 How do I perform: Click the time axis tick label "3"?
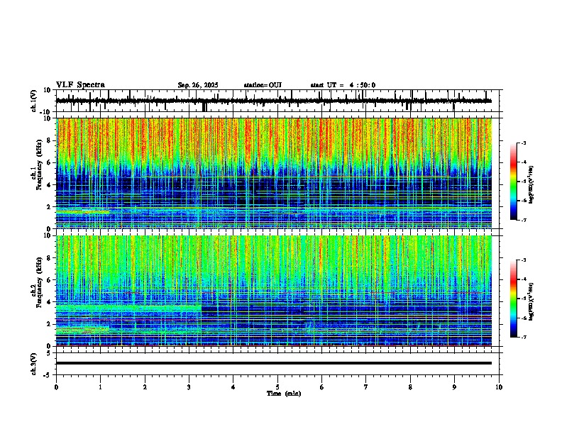pyautogui.click(x=189, y=387)
